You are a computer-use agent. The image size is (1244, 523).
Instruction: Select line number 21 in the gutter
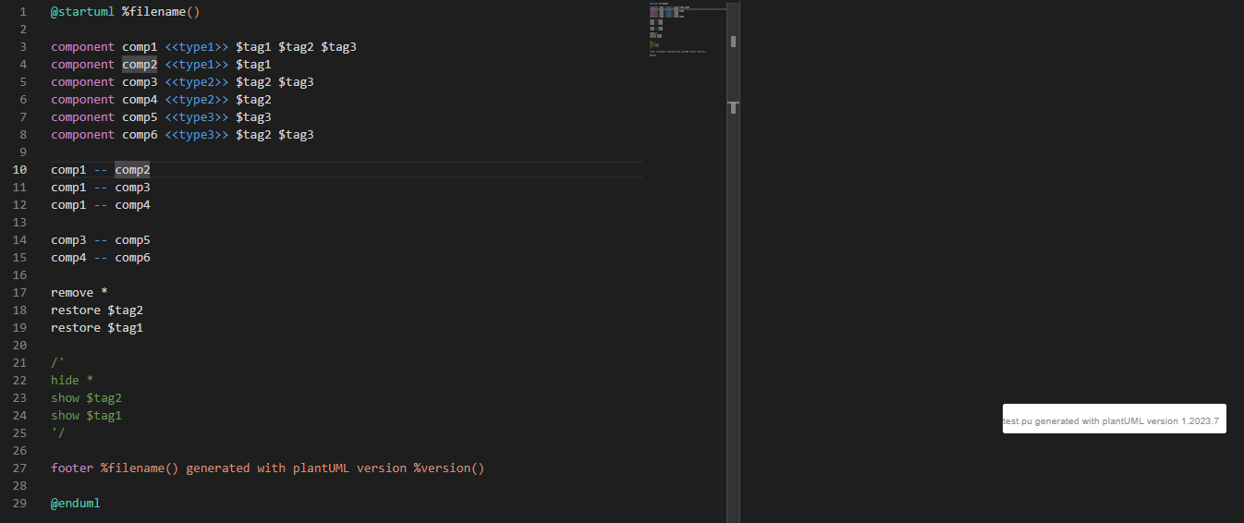pos(20,363)
